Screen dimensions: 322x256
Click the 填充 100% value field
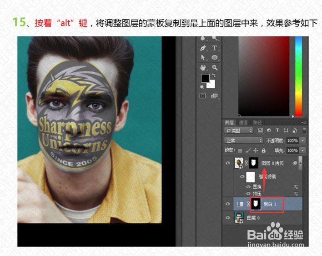point(292,151)
